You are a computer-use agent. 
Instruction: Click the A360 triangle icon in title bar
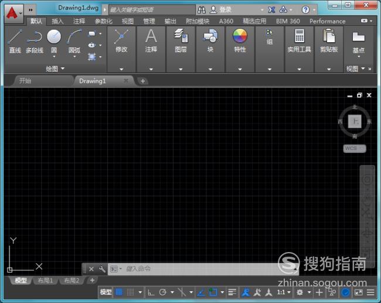click(x=283, y=10)
